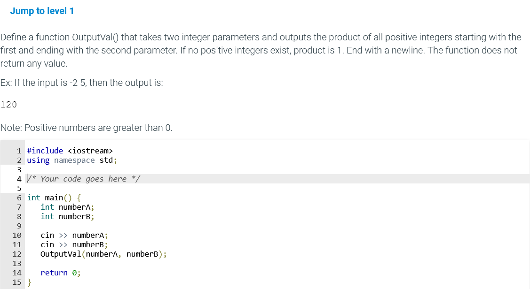
Task: Click the note about positive numbers
Action: pos(86,128)
